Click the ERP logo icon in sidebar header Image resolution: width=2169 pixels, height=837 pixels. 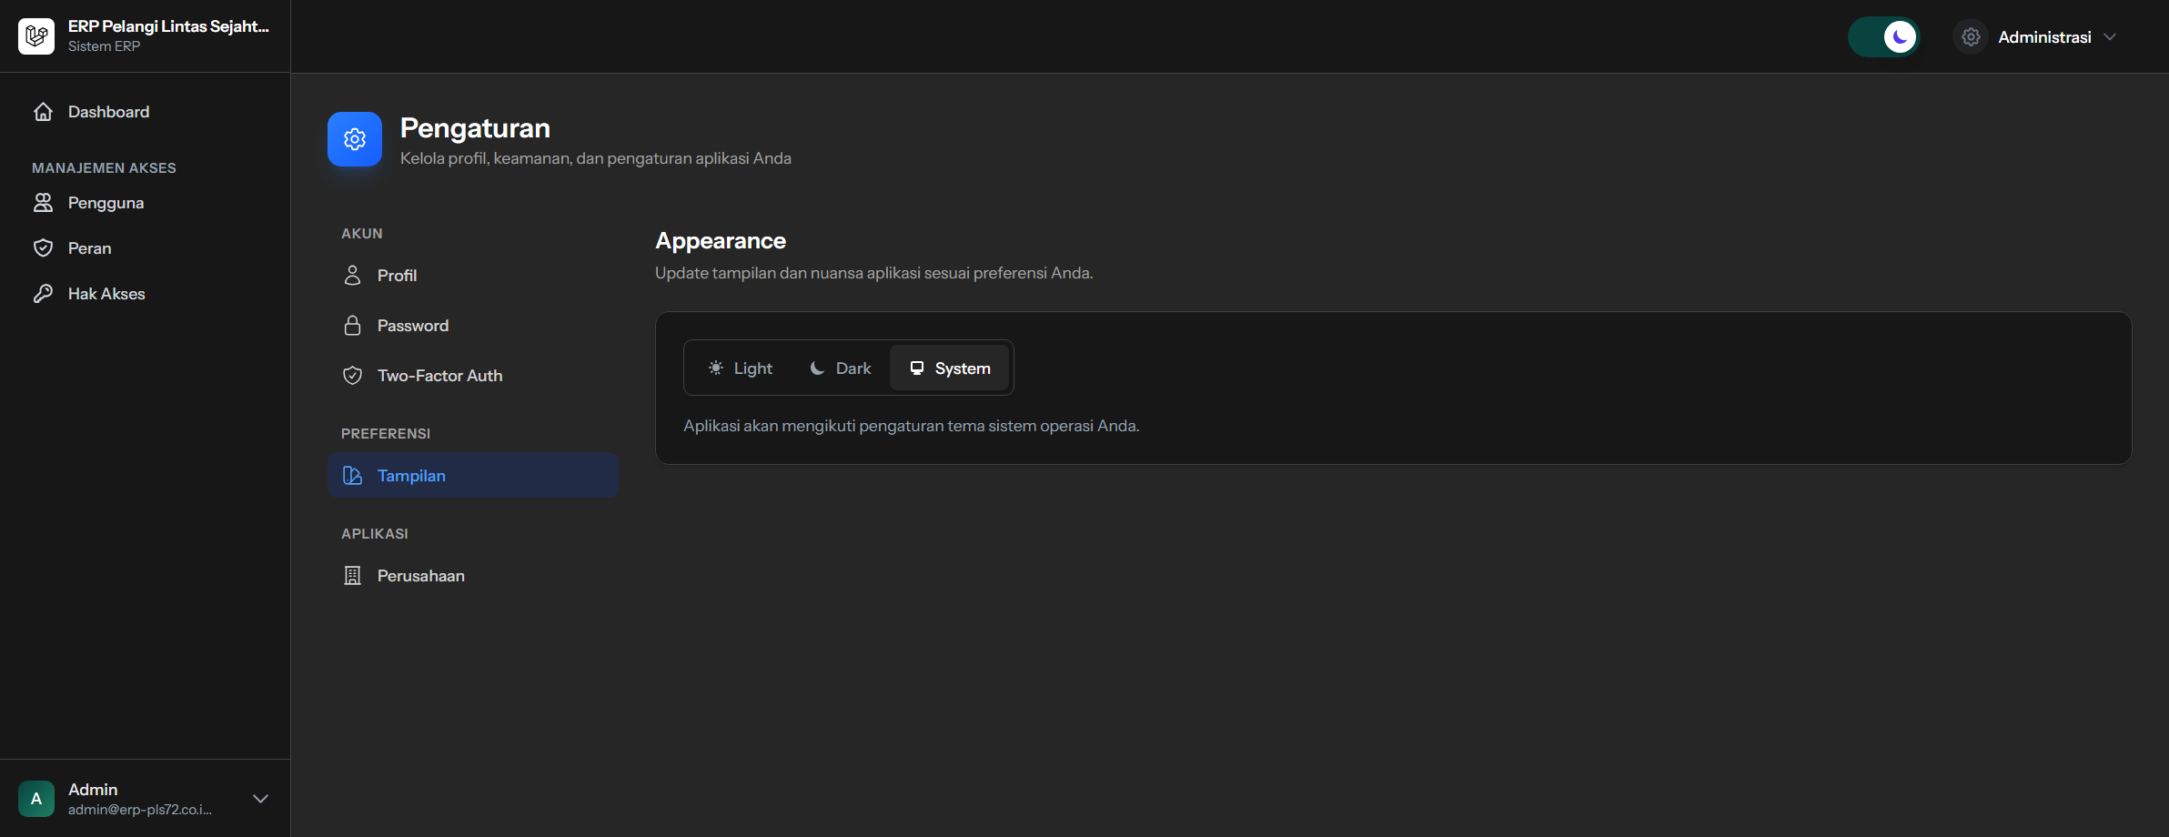point(36,36)
